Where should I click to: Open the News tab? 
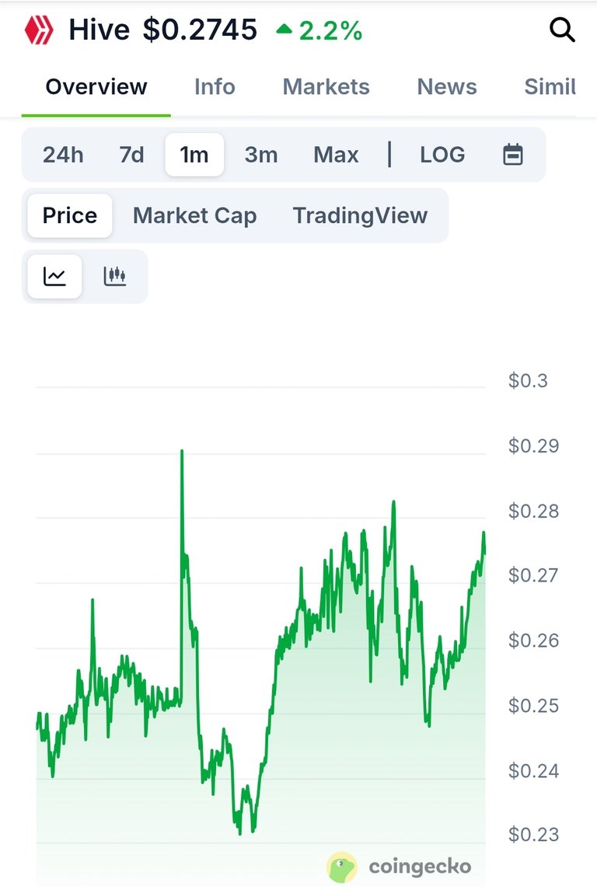click(x=447, y=87)
